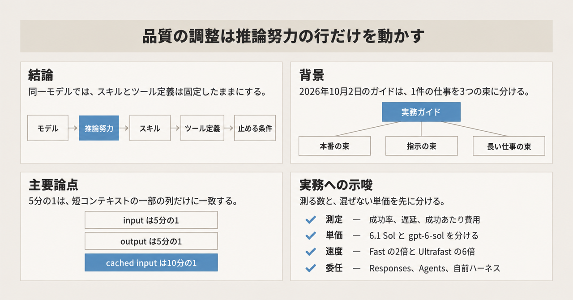
Task: Click the 'output は5分の1' bar
Action: (x=151, y=241)
